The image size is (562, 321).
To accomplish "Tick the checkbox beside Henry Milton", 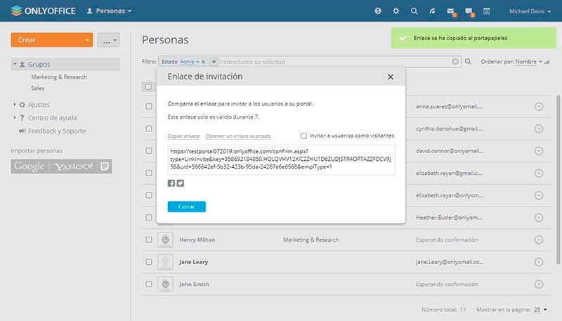I will pyautogui.click(x=149, y=240).
